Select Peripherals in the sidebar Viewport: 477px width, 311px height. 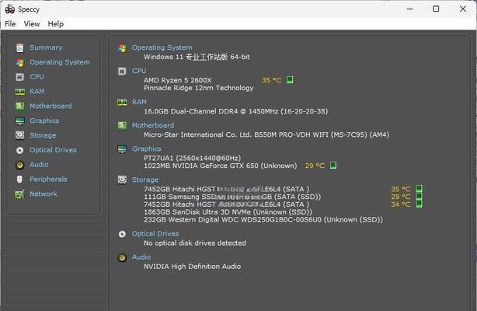[48, 179]
